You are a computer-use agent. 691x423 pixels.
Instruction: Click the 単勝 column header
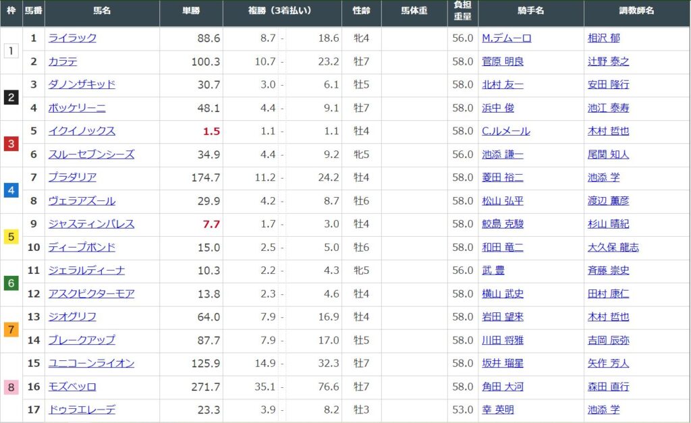(x=191, y=11)
